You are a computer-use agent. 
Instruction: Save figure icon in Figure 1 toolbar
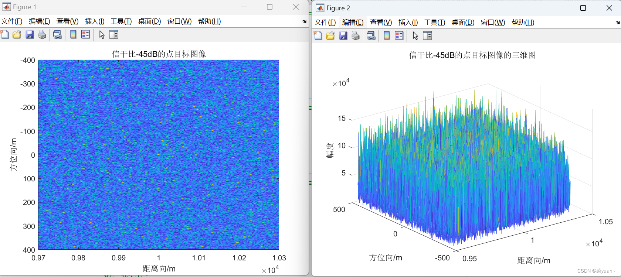(30, 35)
